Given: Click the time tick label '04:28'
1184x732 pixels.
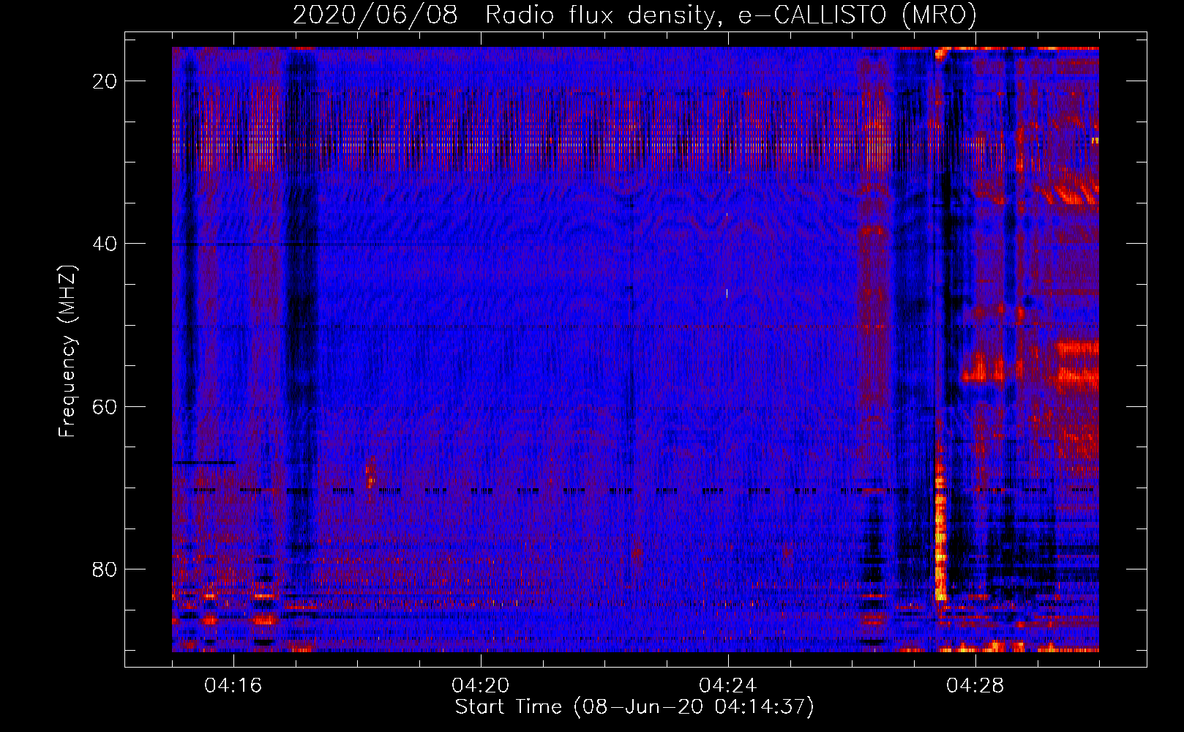Looking at the screenshot, I should coord(975,686).
